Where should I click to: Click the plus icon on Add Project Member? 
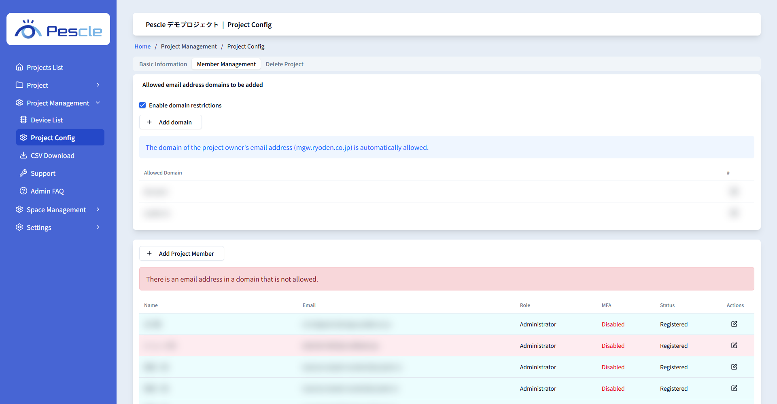(149, 253)
